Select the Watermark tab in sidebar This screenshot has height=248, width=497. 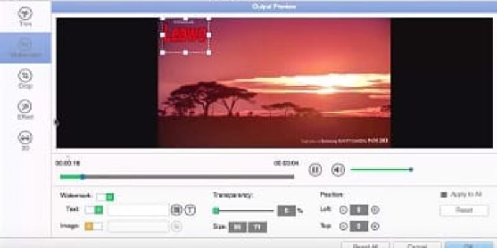[25, 48]
